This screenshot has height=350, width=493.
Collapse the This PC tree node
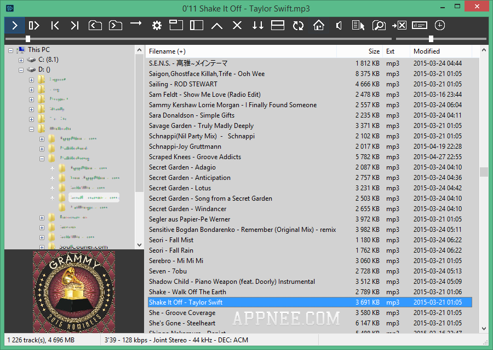point(11,50)
